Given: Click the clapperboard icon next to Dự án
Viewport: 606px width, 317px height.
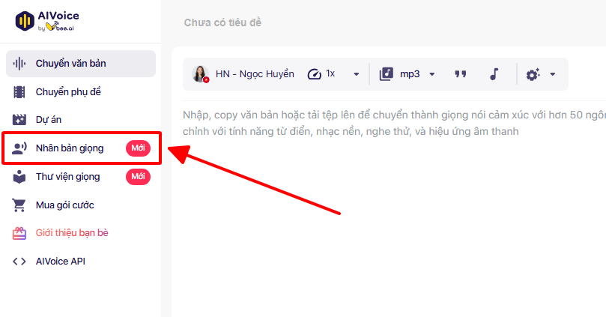Looking at the screenshot, I should click(19, 120).
